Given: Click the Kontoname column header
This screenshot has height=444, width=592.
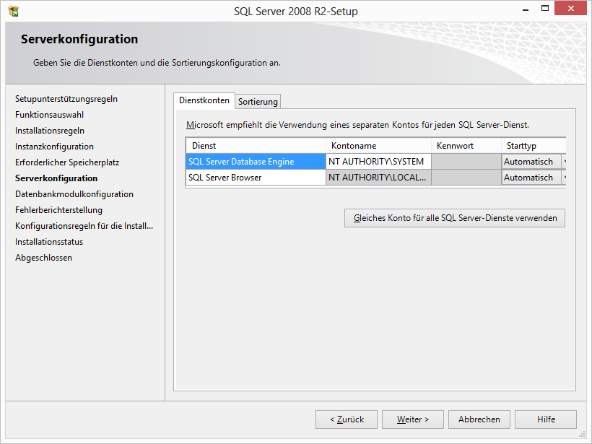Looking at the screenshot, I should tap(379, 146).
